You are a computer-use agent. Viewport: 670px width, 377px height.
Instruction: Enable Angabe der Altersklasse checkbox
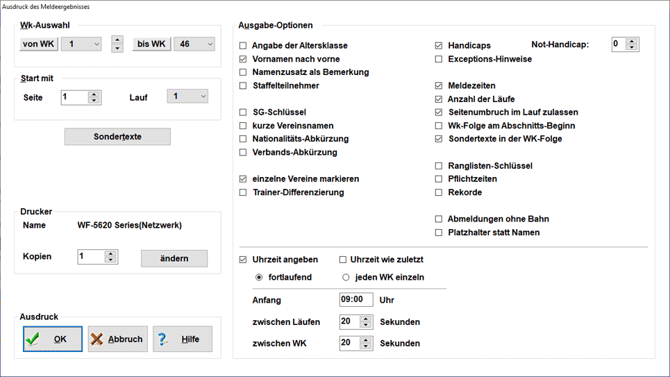pyautogui.click(x=243, y=46)
